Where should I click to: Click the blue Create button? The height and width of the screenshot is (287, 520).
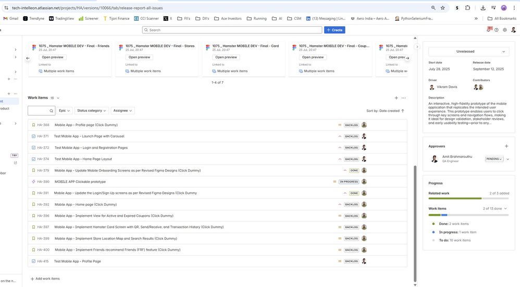(x=335, y=30)
